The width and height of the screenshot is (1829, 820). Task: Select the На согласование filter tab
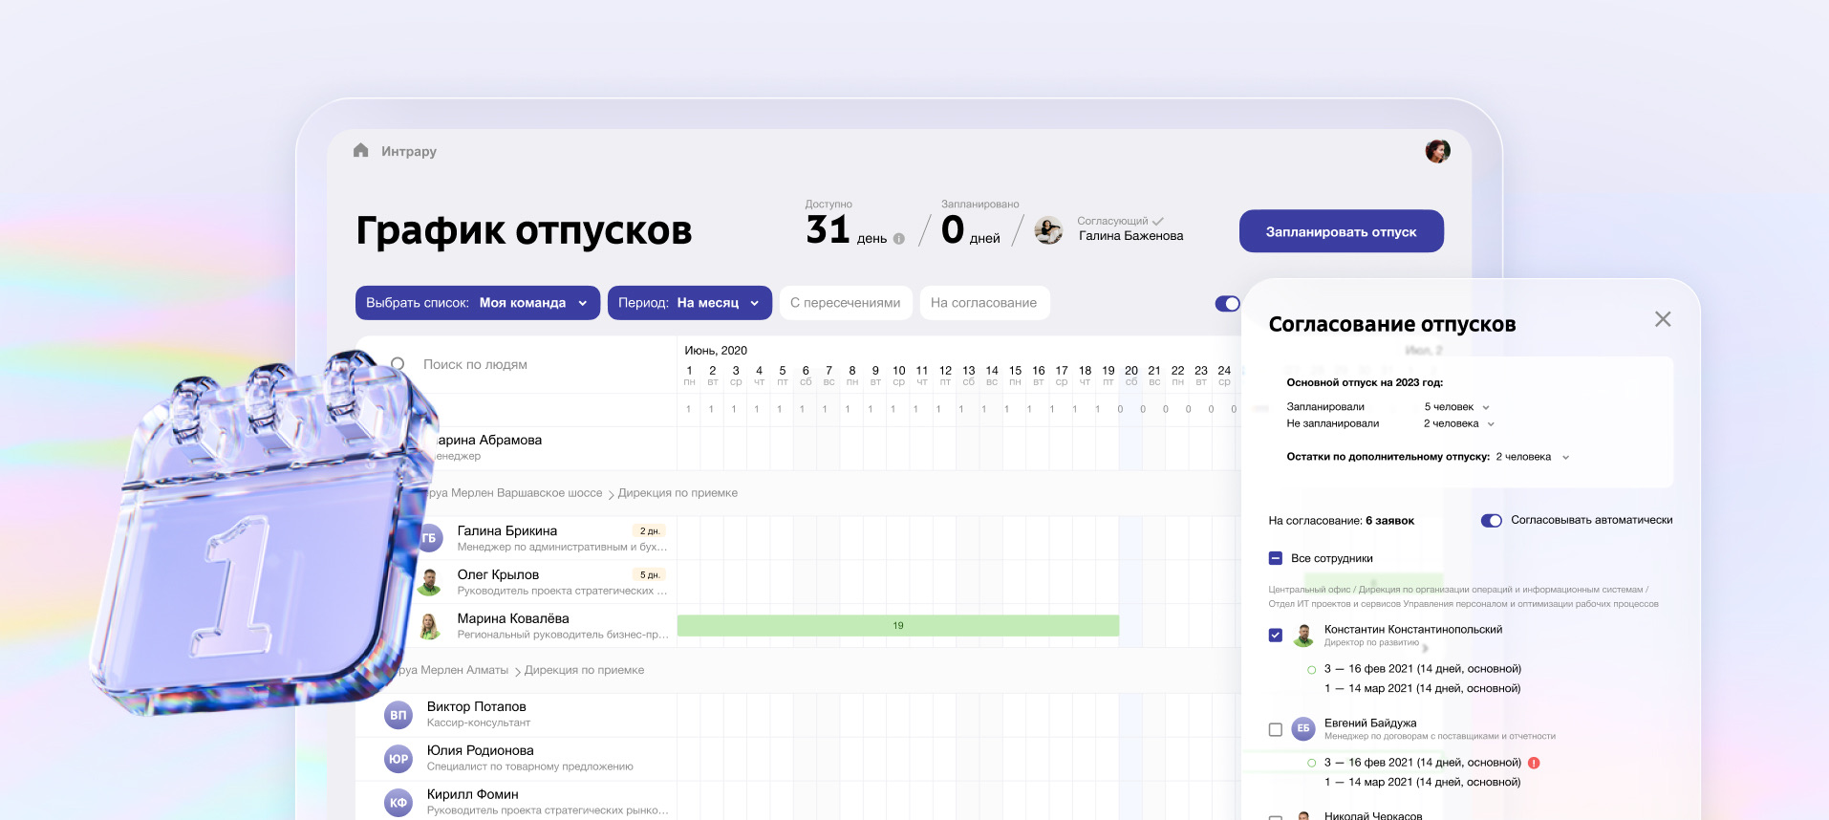point(983,303)
